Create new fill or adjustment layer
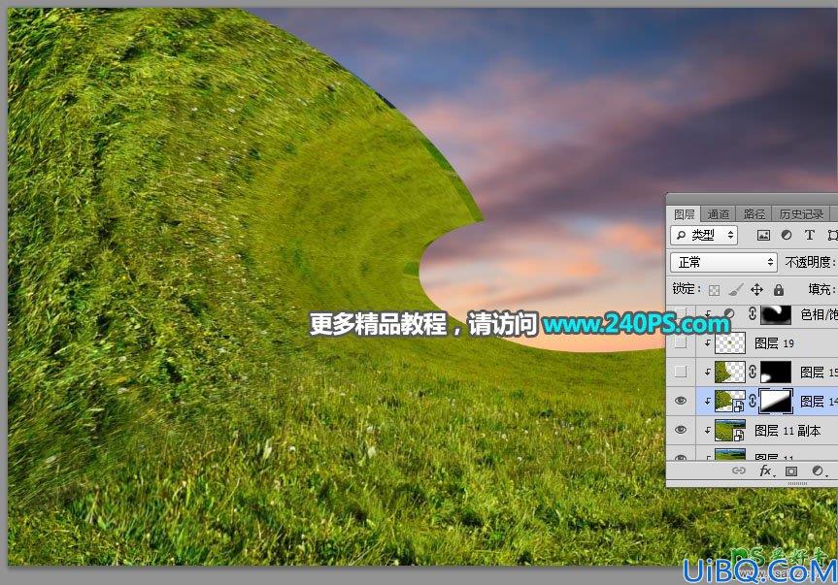Screen dimensions: 838x585 pyautogui.click(x=818, y=471)
